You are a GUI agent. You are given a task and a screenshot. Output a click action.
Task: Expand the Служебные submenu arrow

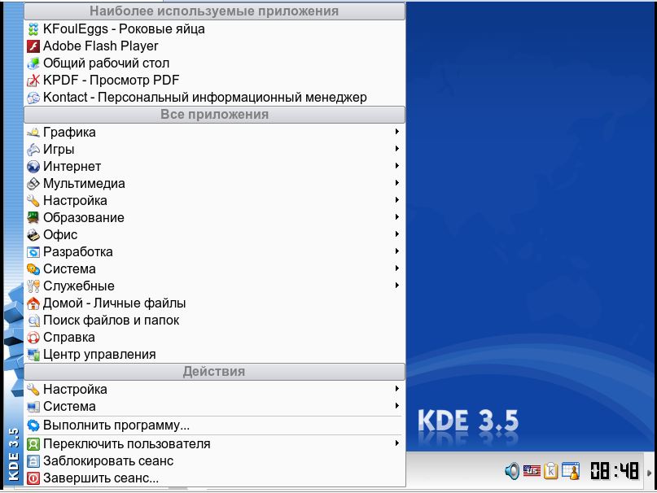pyautogui.click(x=396, y=286)
